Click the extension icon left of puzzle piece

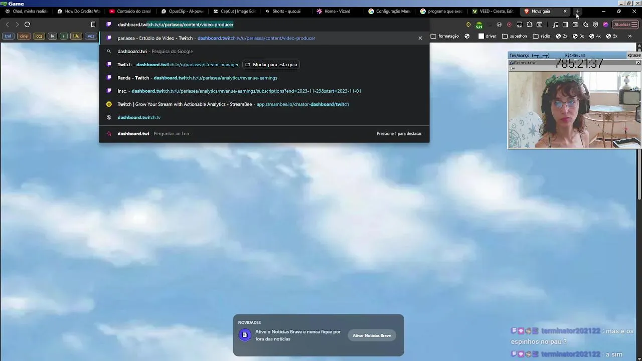pos(519,25)
